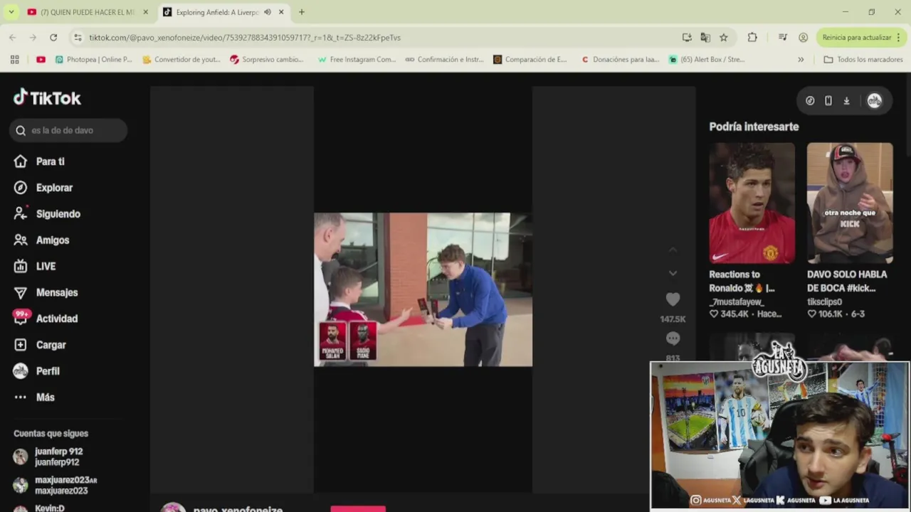Click the playing video of the Anfield handshake

pos(423,289)
